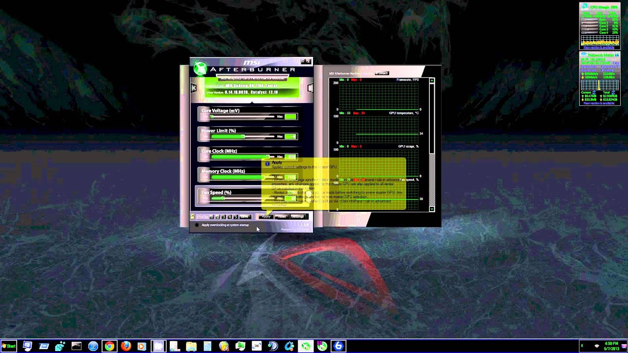Click the info 'i' side tab in Afterburner
The height and width of the screenshot is (353, 628).
coord(310,88)
